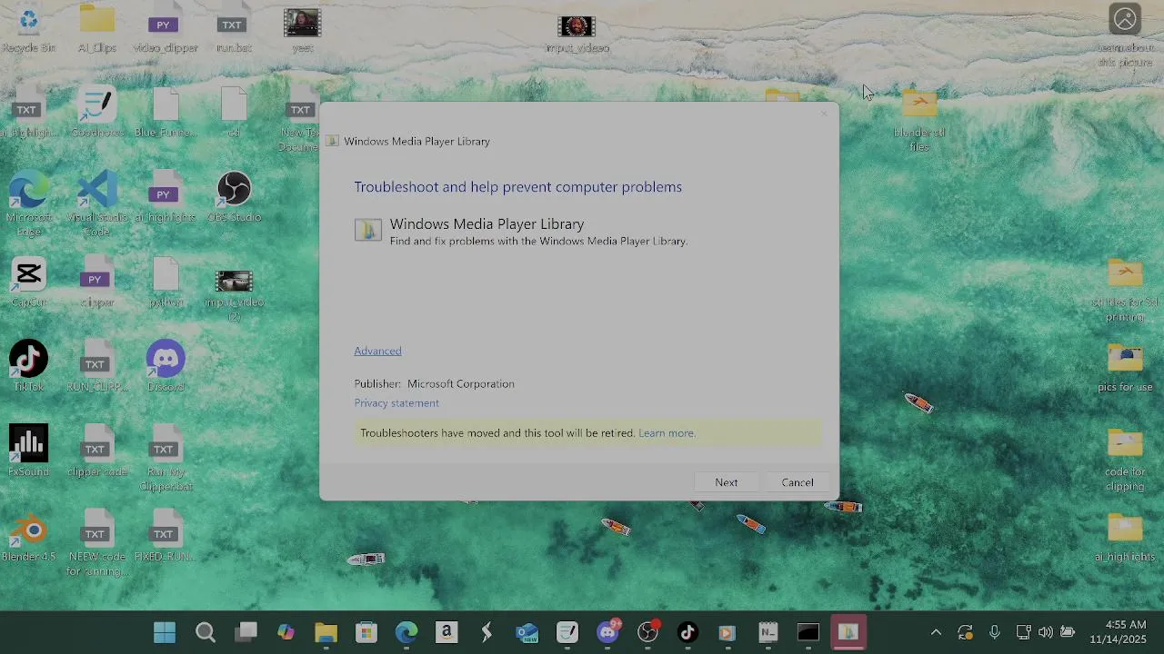Click Next in the troubleshooter dialog
Image resolution: width=1164 pixels, height=654 pixels.
click(726, 482)
